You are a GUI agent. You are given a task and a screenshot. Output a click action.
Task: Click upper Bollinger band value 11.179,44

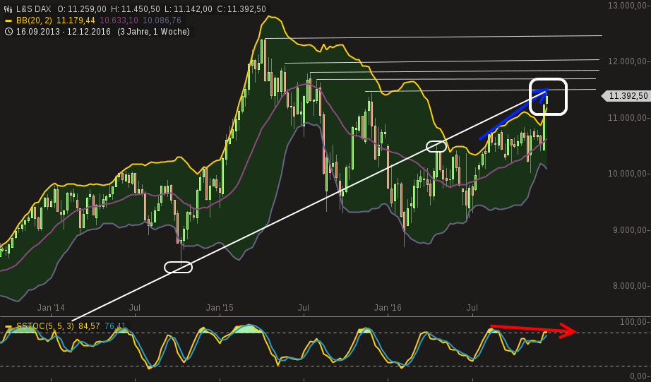point(76,20)
